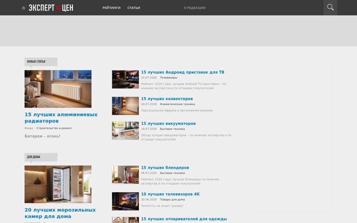This screenshot has width=357, height=223.
Task: Open article 15 лучших конвекторов
Action: 167,99
